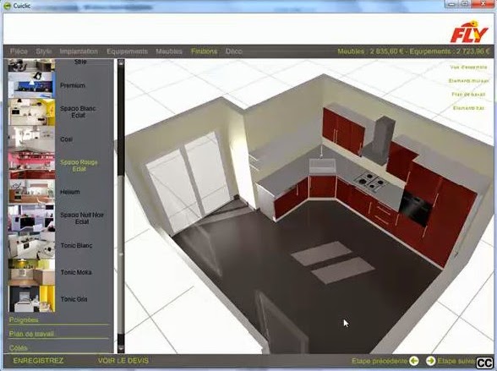Select the Tonic Moka thumbnail
497x371 pixels.
click(x=31, y=272)
